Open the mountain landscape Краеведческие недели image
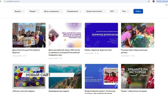 coord(65,76)
